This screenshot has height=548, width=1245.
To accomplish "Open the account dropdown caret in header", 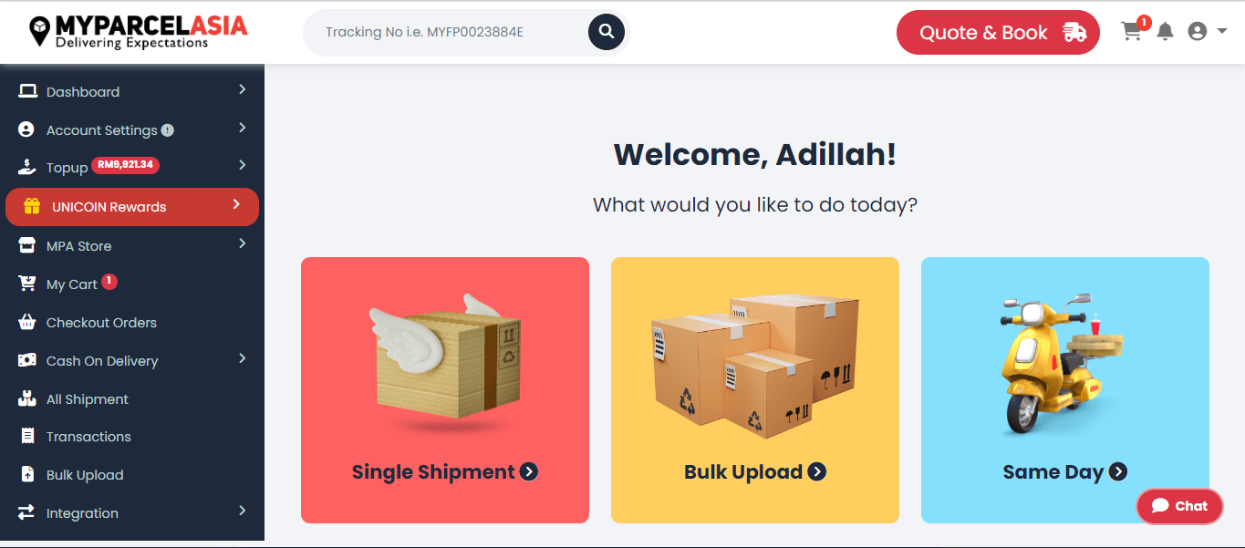I will tap(1222, 32).
